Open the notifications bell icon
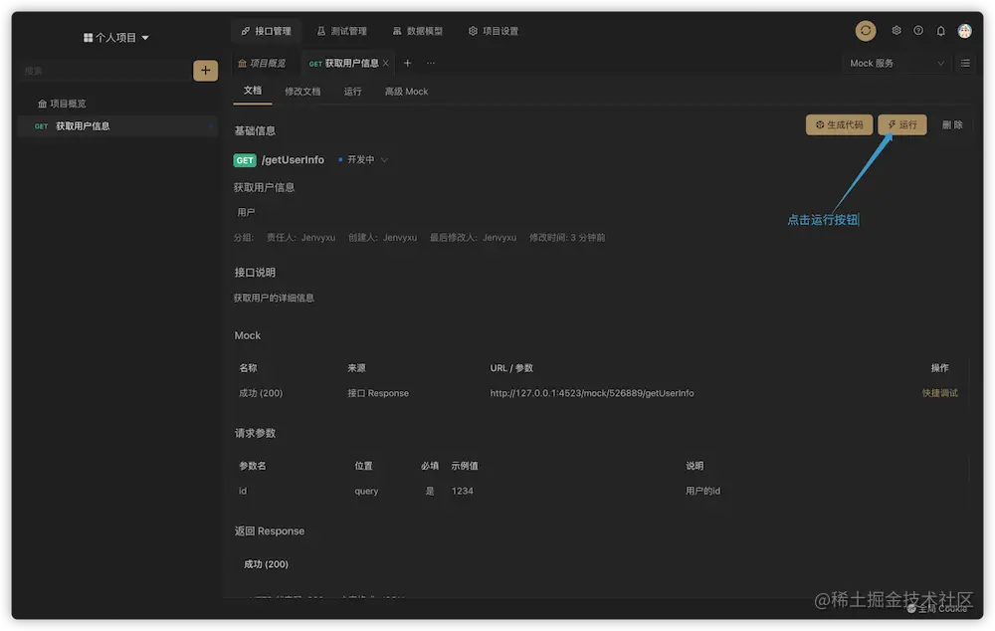 (939, 30)
